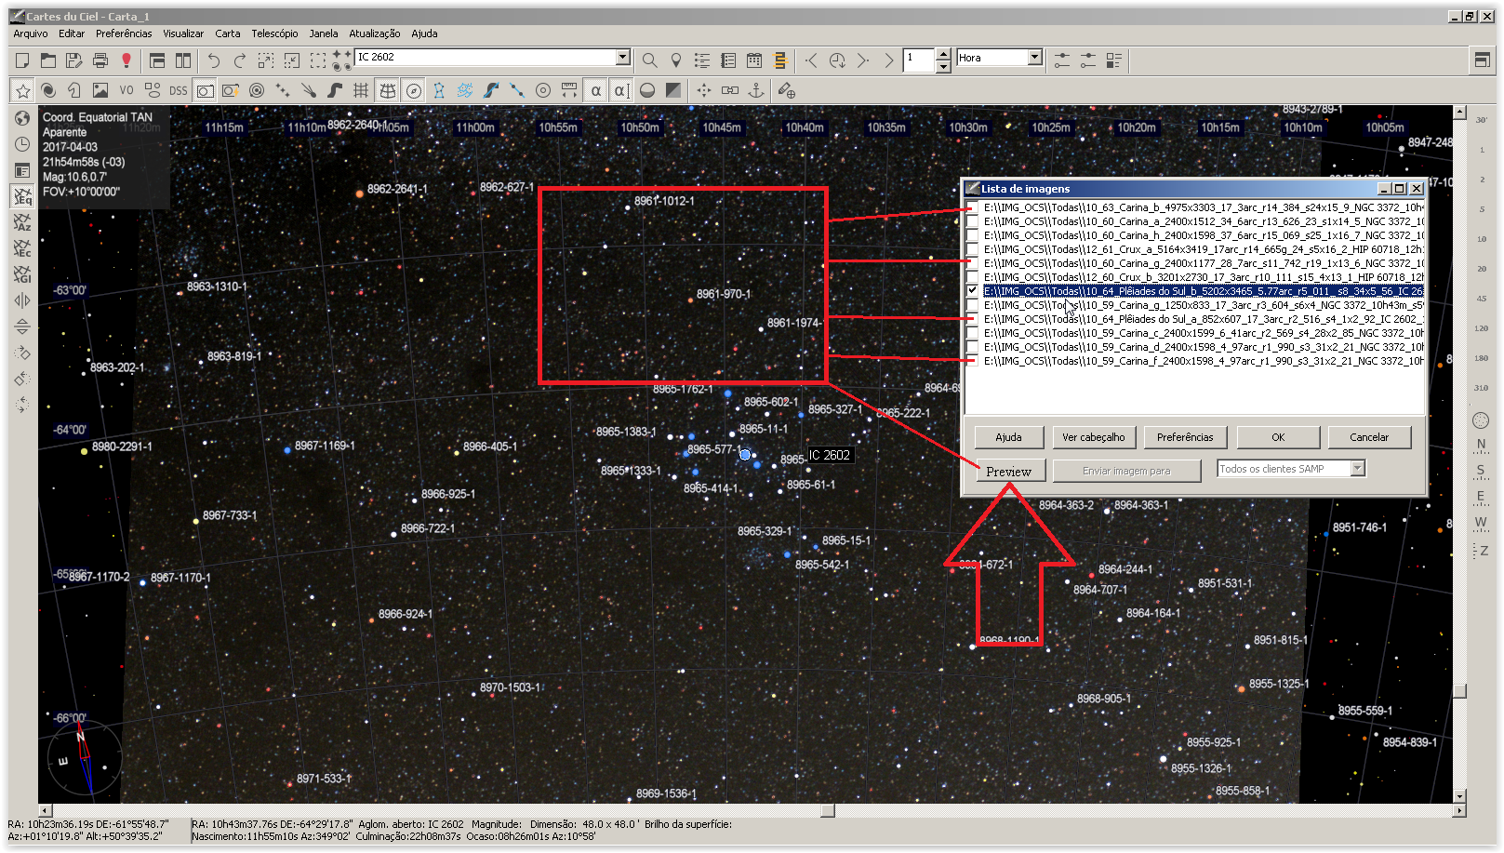The image size is (1504, 853).
Task: Undo the last chart change
Action: (214, 60)
